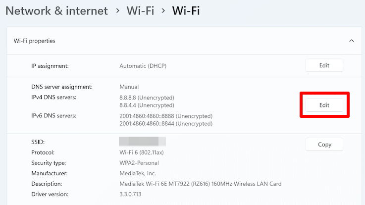Click the 8.8.4.4 DNS server entry
Image resolution: width=365 pixels, height=205 pixels.
[147, 105]
